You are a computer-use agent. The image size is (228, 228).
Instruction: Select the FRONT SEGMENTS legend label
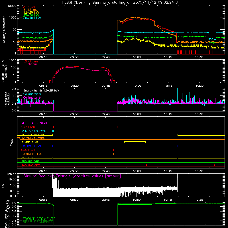tap(39, 219)
